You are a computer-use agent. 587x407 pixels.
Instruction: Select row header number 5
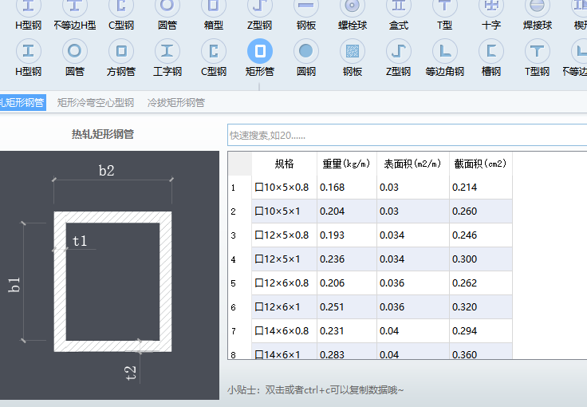pyautogui.click(x=240, y=283)
